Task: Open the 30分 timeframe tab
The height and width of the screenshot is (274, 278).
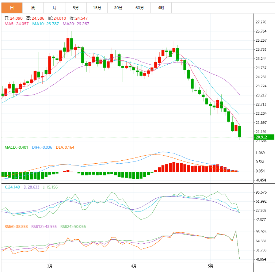Action: point(118,8)
